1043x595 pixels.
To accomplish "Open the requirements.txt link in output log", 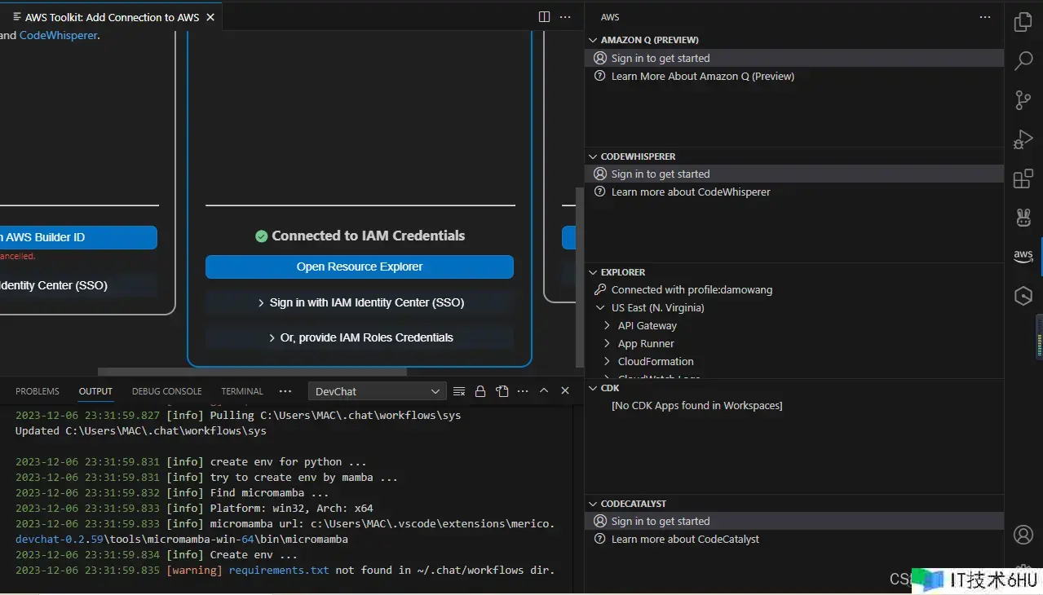I will [279, 570].
